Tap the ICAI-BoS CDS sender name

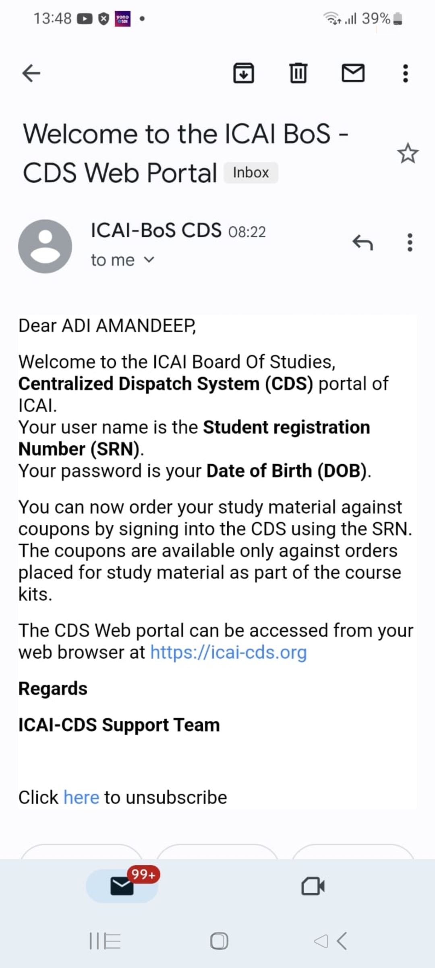(x=156, y=231)
